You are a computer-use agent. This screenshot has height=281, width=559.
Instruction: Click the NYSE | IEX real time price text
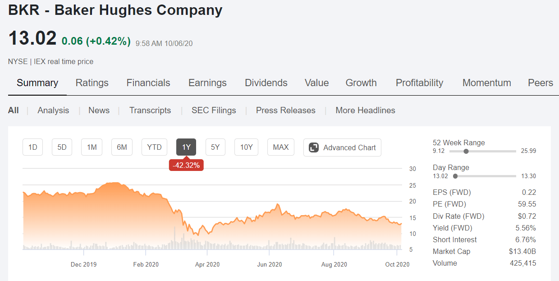pos(51,61)
